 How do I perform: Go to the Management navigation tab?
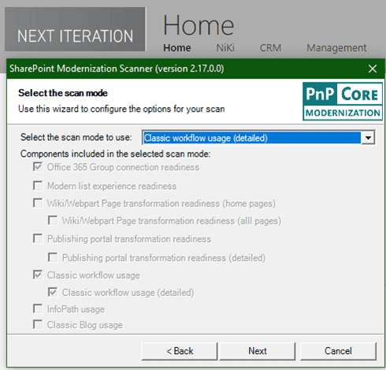pos(336,48)
